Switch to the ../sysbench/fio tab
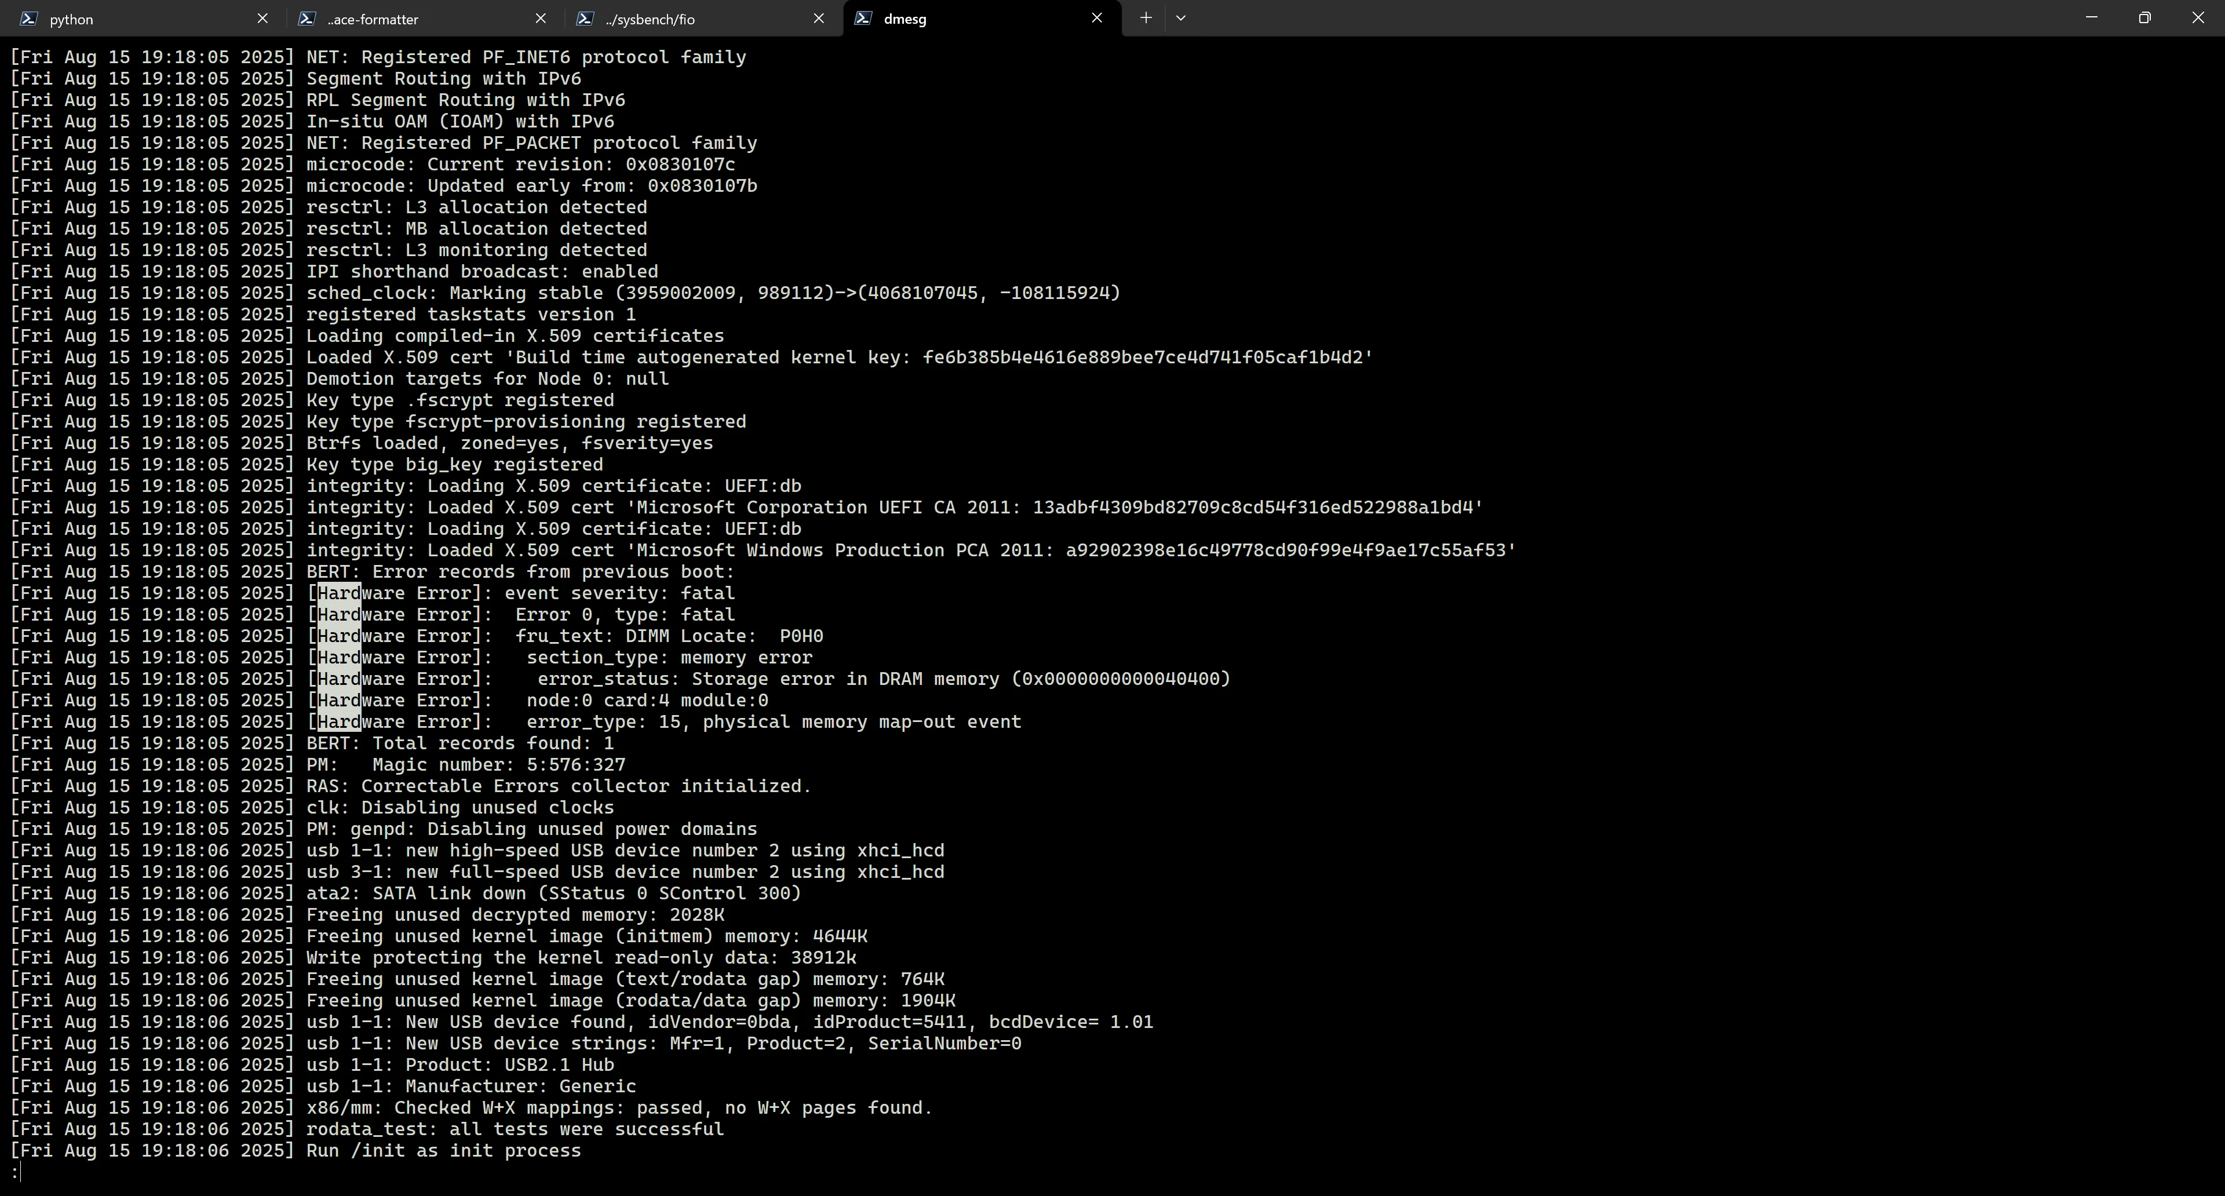This screenshot has width=2225, height=1196. [699, 18]
